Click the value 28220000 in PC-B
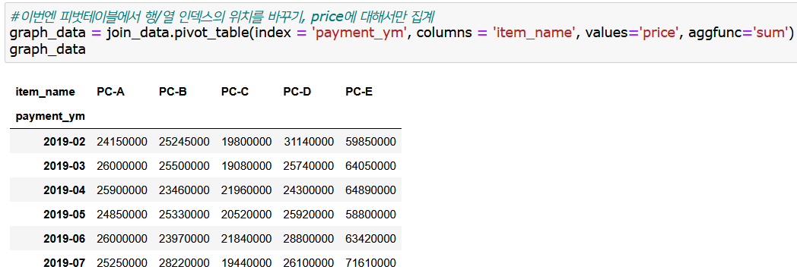The height and width of the screenshot is (276, 797). click(184, 263)
